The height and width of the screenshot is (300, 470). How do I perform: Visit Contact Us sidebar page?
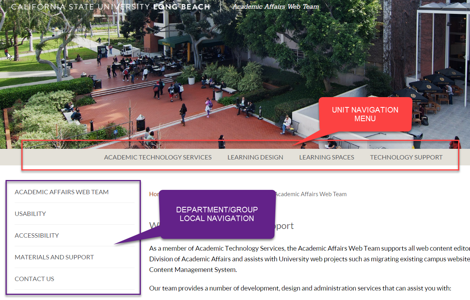click(34, 279)
